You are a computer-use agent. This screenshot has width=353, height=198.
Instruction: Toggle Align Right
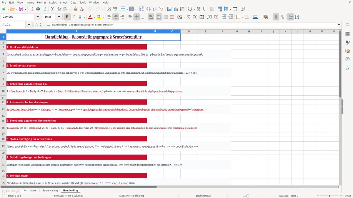[122, 17]
